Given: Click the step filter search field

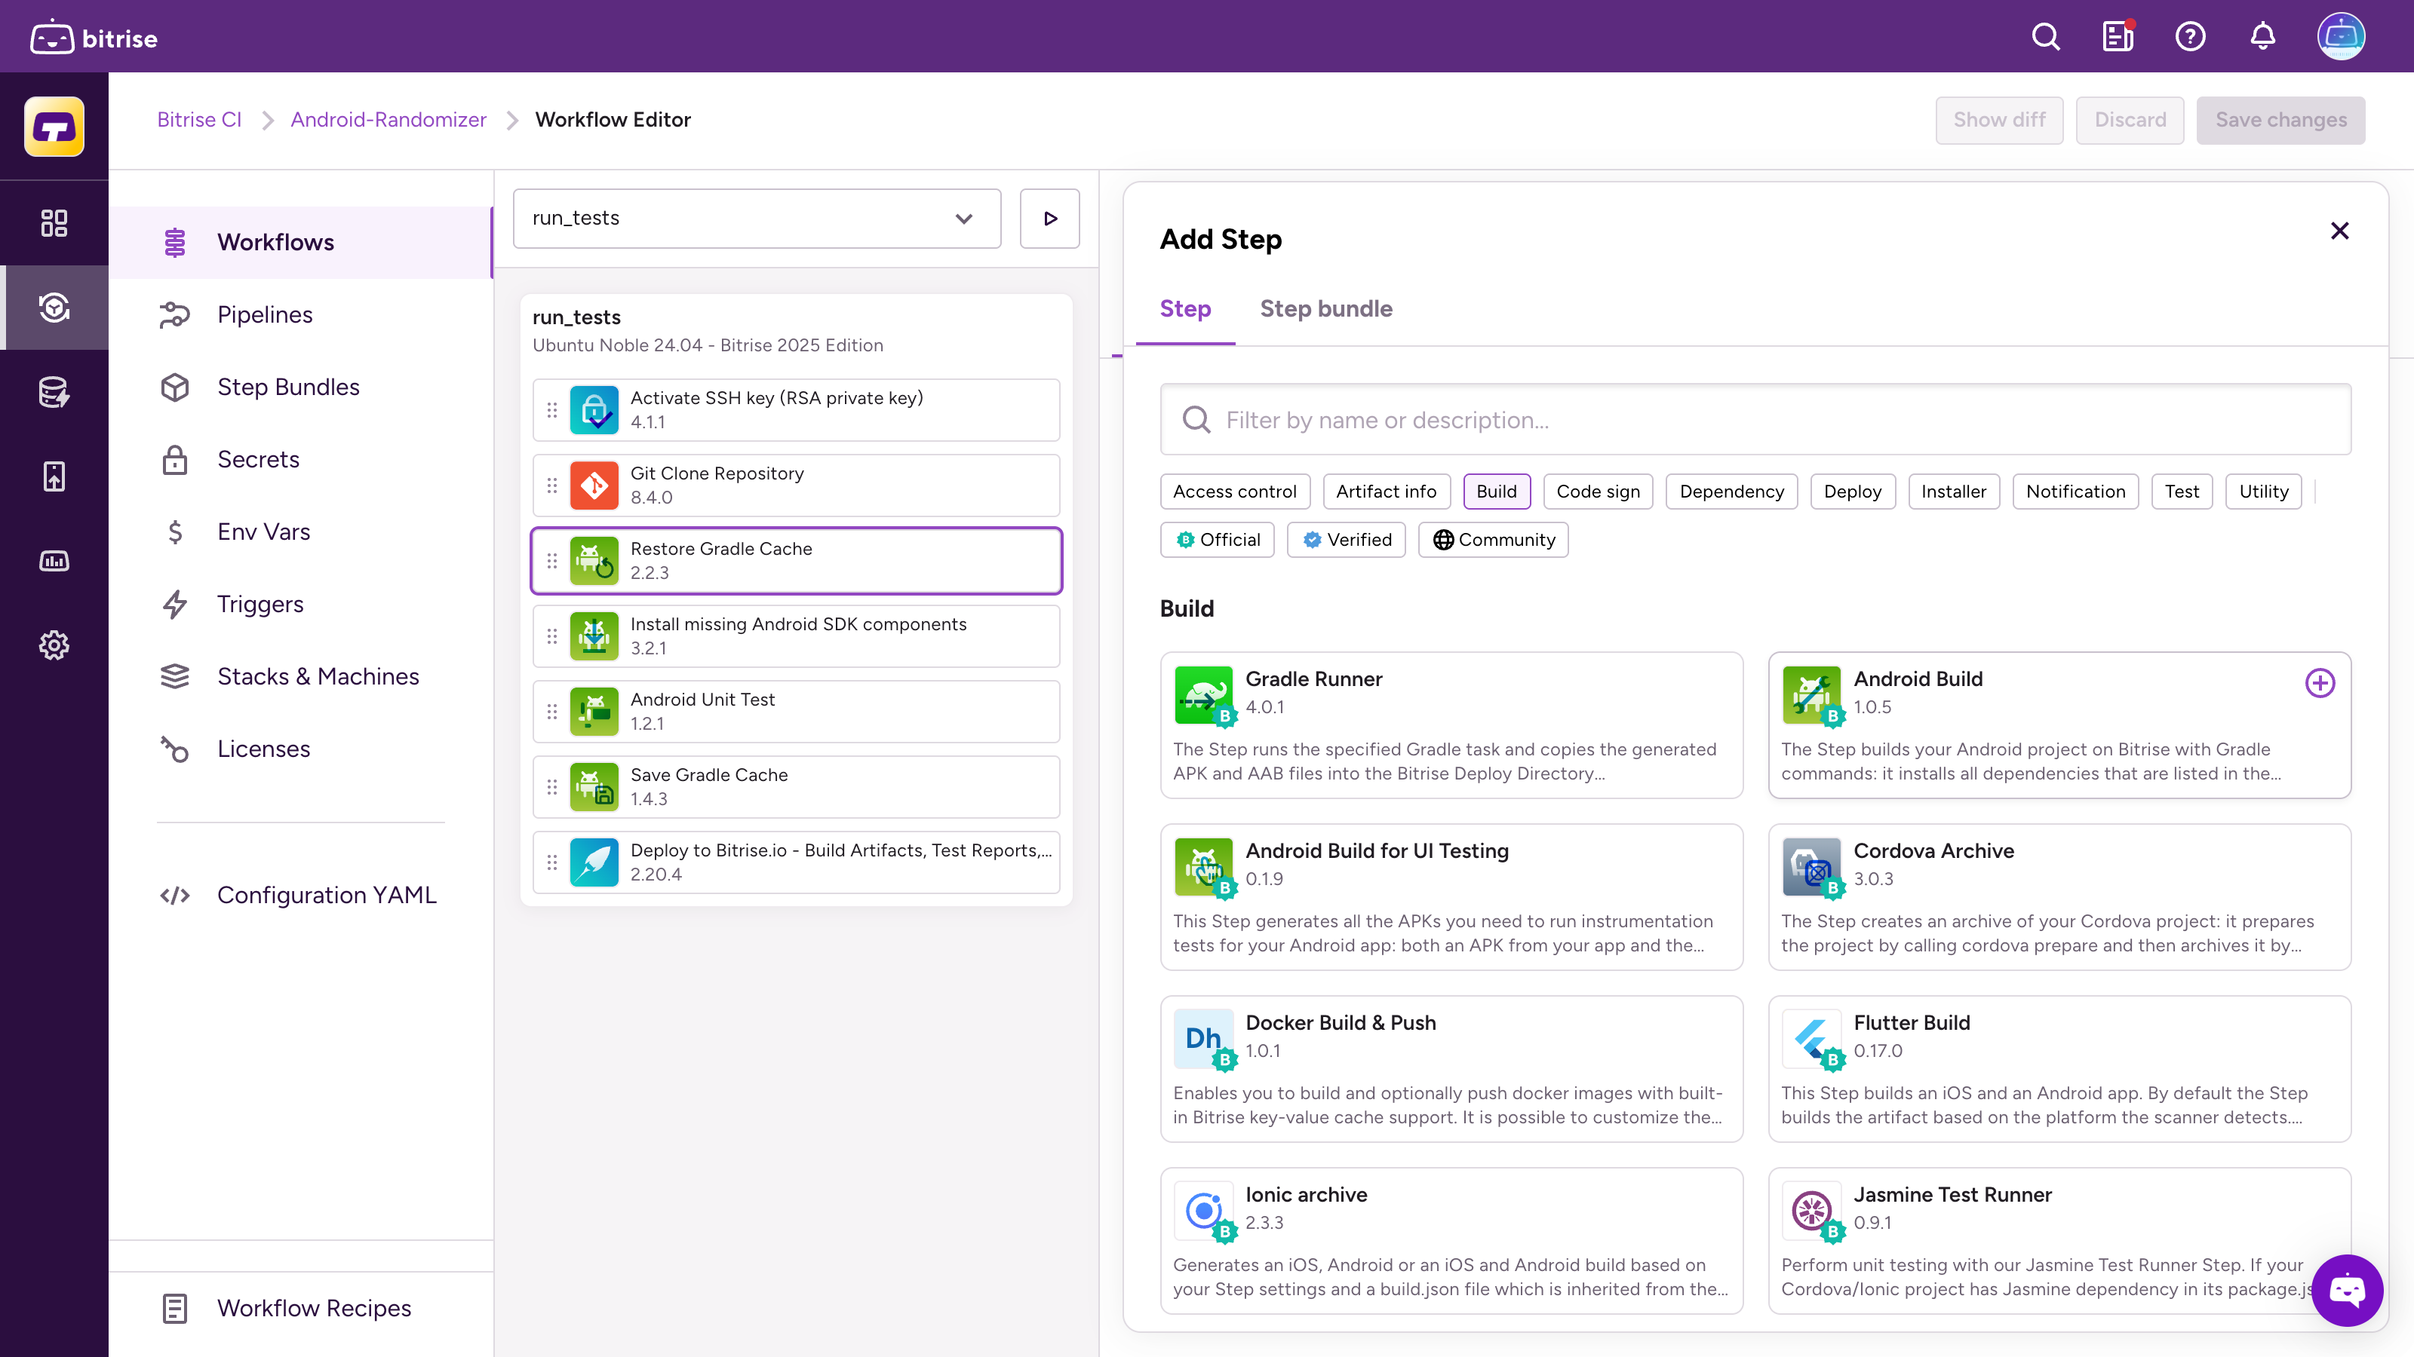Looking at the screenshot, I should click(1754, 420).
